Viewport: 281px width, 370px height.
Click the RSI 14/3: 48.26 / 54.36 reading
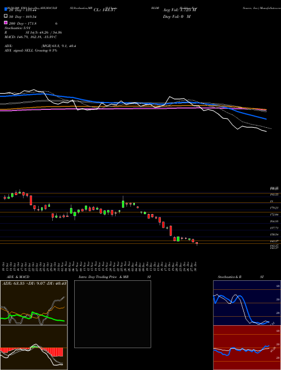(x=33, y=33)
